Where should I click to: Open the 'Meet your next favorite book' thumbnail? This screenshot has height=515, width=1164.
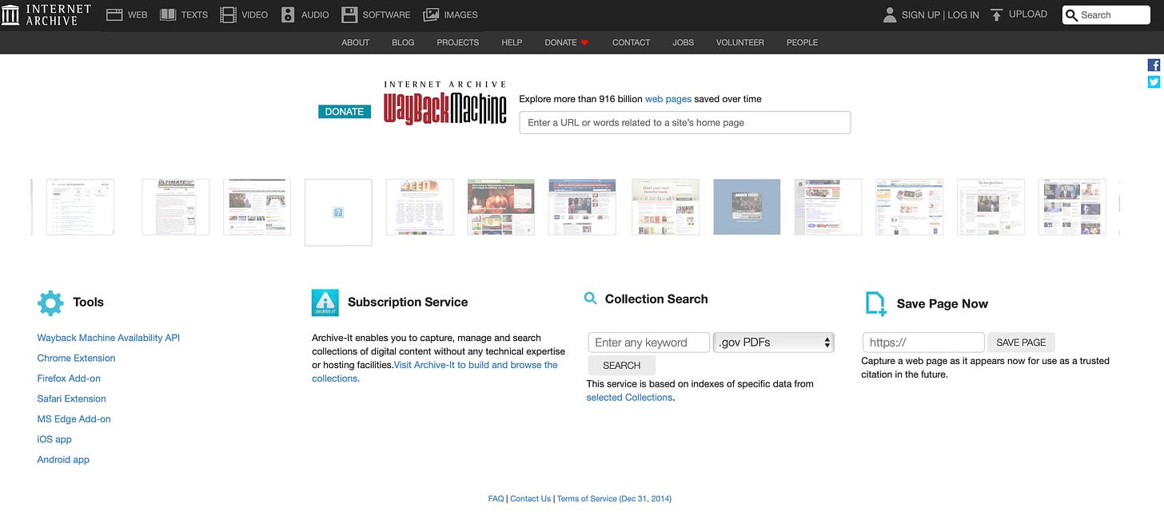pos(665,207)
